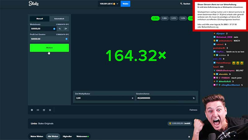Click the Stake logo

[x=33, y=3]
